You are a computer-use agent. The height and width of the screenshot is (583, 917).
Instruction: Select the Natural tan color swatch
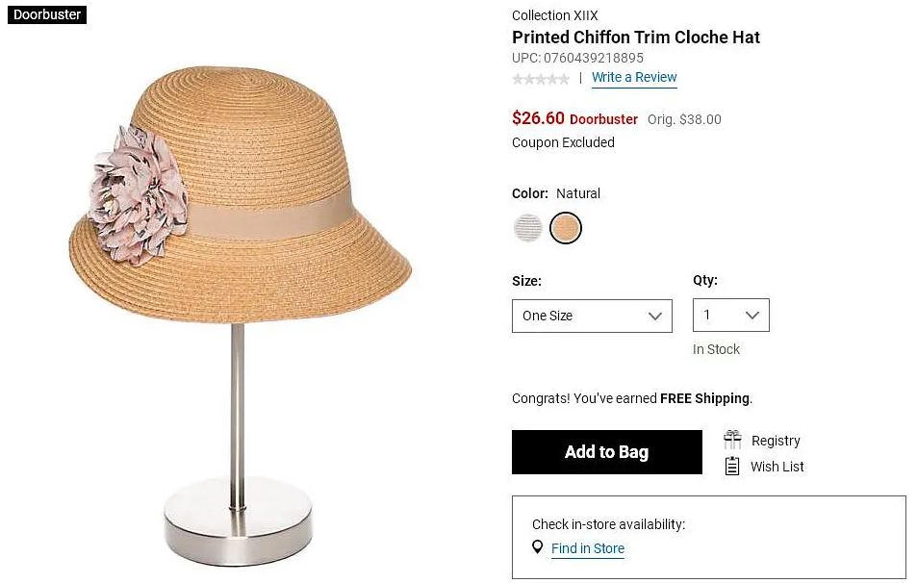[x=566, y=228]
